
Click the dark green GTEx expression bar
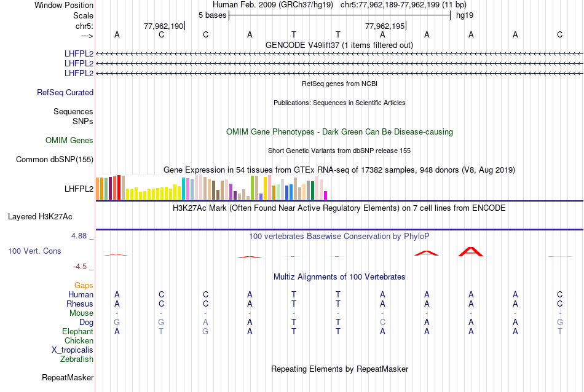[x=312, y=190]
